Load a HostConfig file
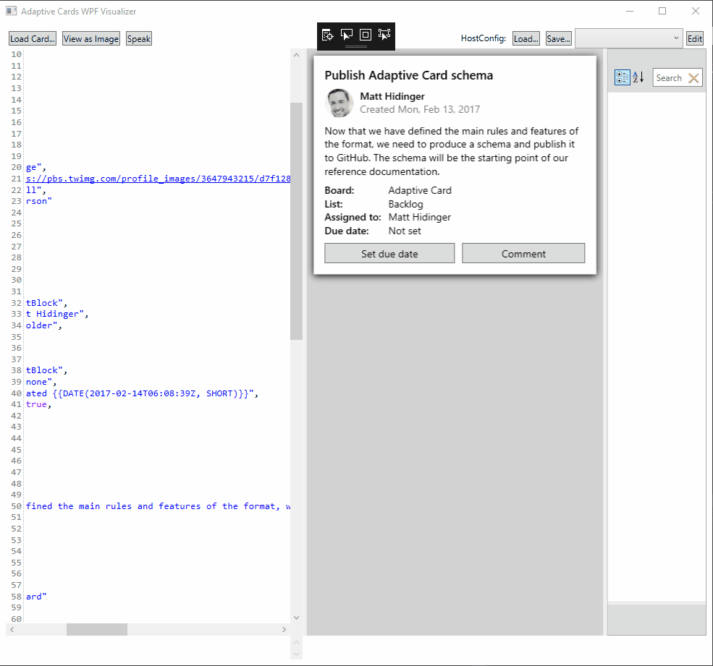Image resolution: width=713 pixels, height=666 pixels. 526,38
